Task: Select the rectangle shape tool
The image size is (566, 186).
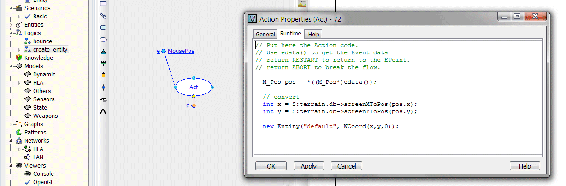Action: pyautogui.click(x=103, y=4)
